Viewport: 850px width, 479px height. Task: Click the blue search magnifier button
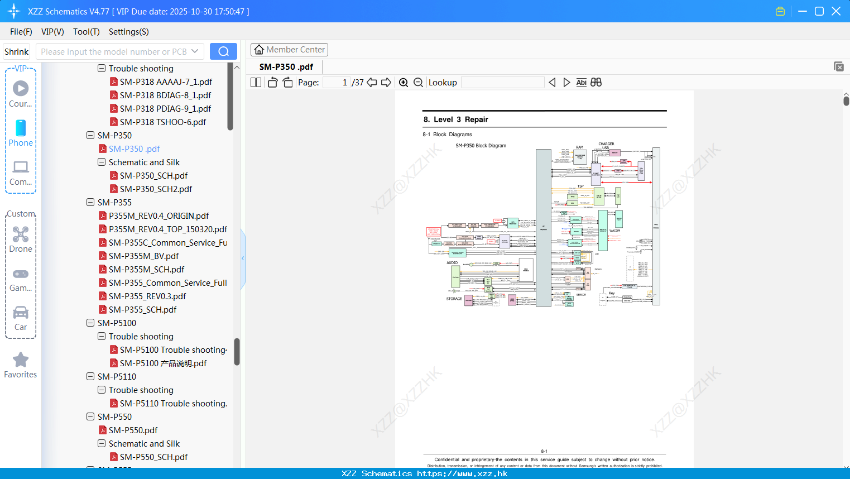point(223,51)
